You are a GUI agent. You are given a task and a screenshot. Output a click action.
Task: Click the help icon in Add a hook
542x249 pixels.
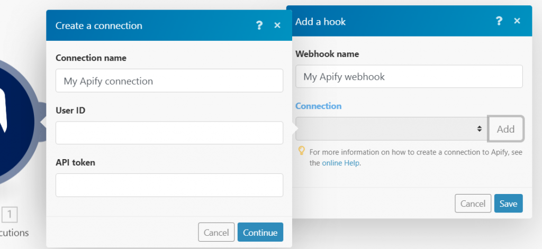pyautogui.click(x=499, y=21)
